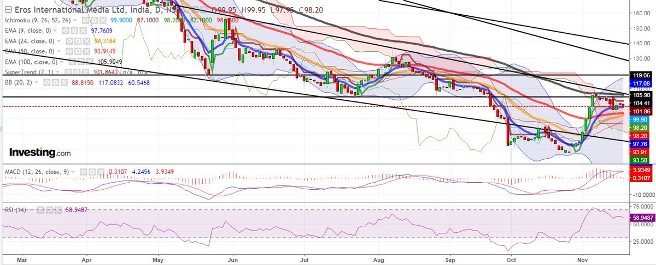Click the red 101.86 price axis tag

pyautogui.click(x=641, y=111)
